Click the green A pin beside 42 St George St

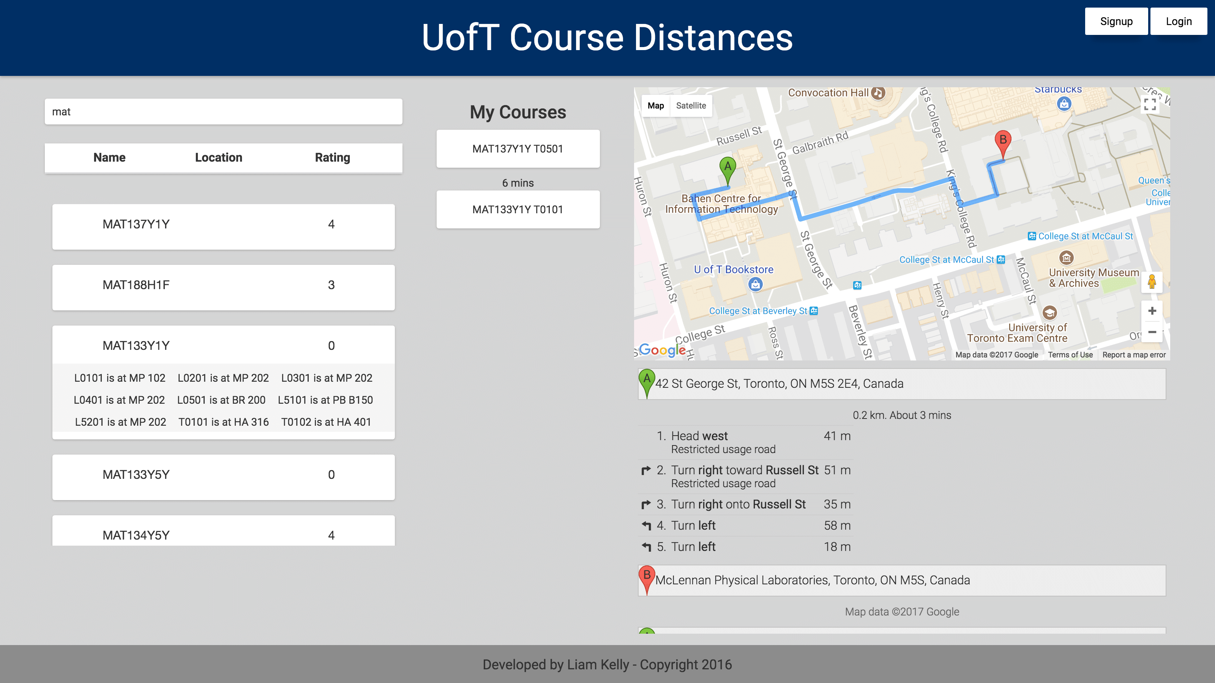(647, 383)
